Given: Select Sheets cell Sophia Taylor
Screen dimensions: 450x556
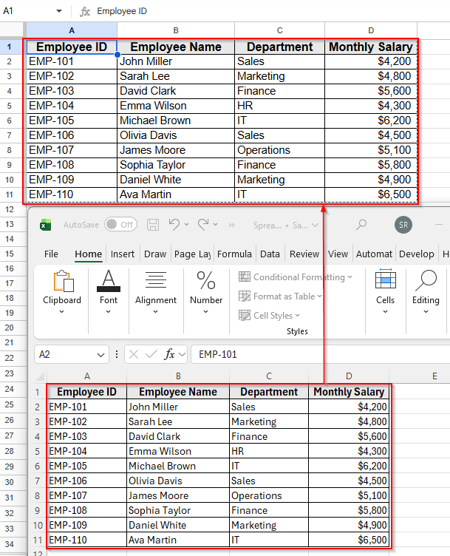Looking at the screenshot, I should 176,165.
